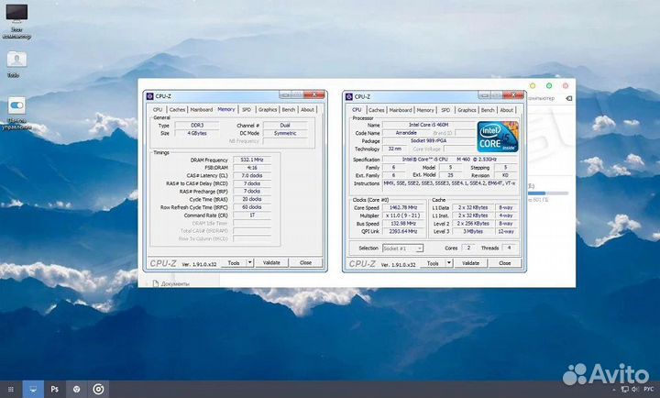
Task: Click the Tools button in the Memory window
Action: click(x=234, y=263)
